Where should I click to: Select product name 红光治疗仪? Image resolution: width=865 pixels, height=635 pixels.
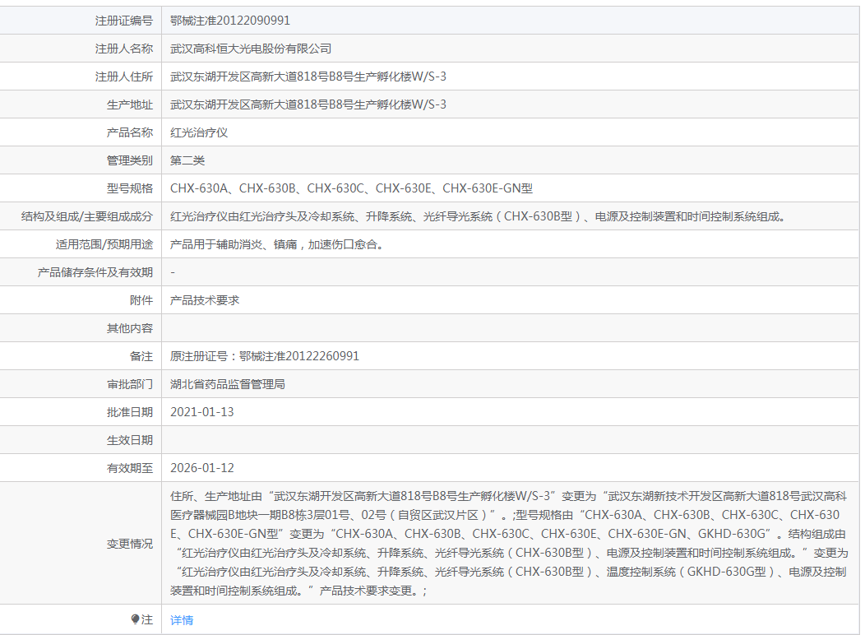point(199,132)
